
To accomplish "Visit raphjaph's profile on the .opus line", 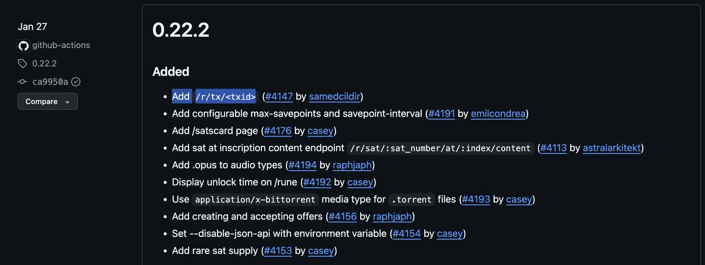I will (353, 165).
